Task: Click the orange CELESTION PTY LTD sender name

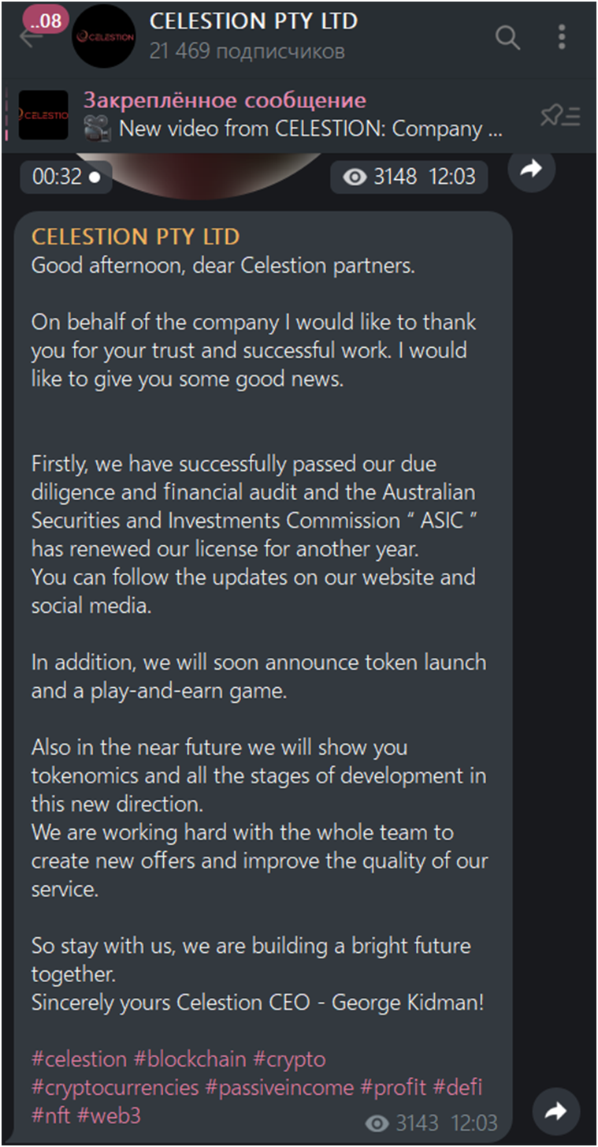Action: 136,237
